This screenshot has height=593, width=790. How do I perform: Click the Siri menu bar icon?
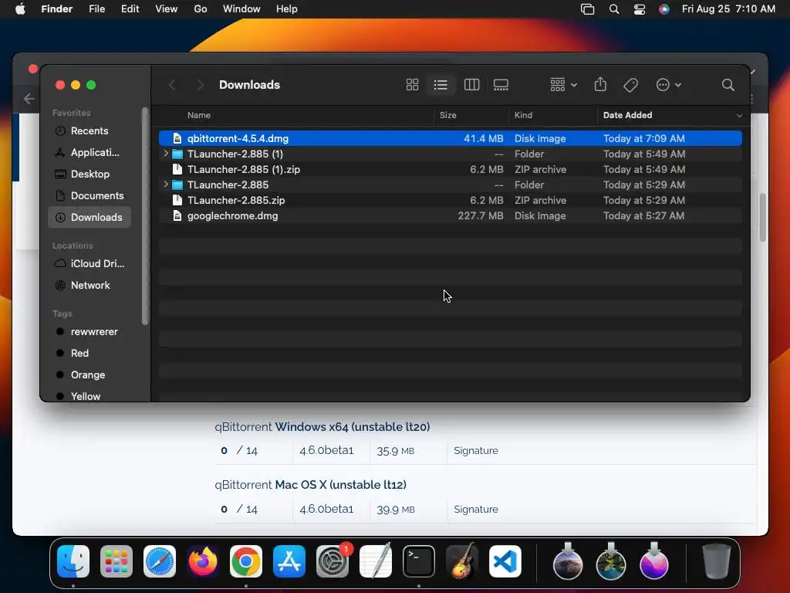click(x=664, y=9)
